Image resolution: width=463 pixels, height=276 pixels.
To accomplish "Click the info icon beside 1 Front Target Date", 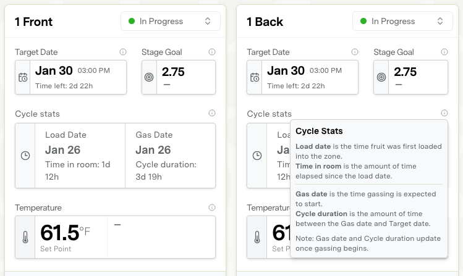I will point(122,52).
